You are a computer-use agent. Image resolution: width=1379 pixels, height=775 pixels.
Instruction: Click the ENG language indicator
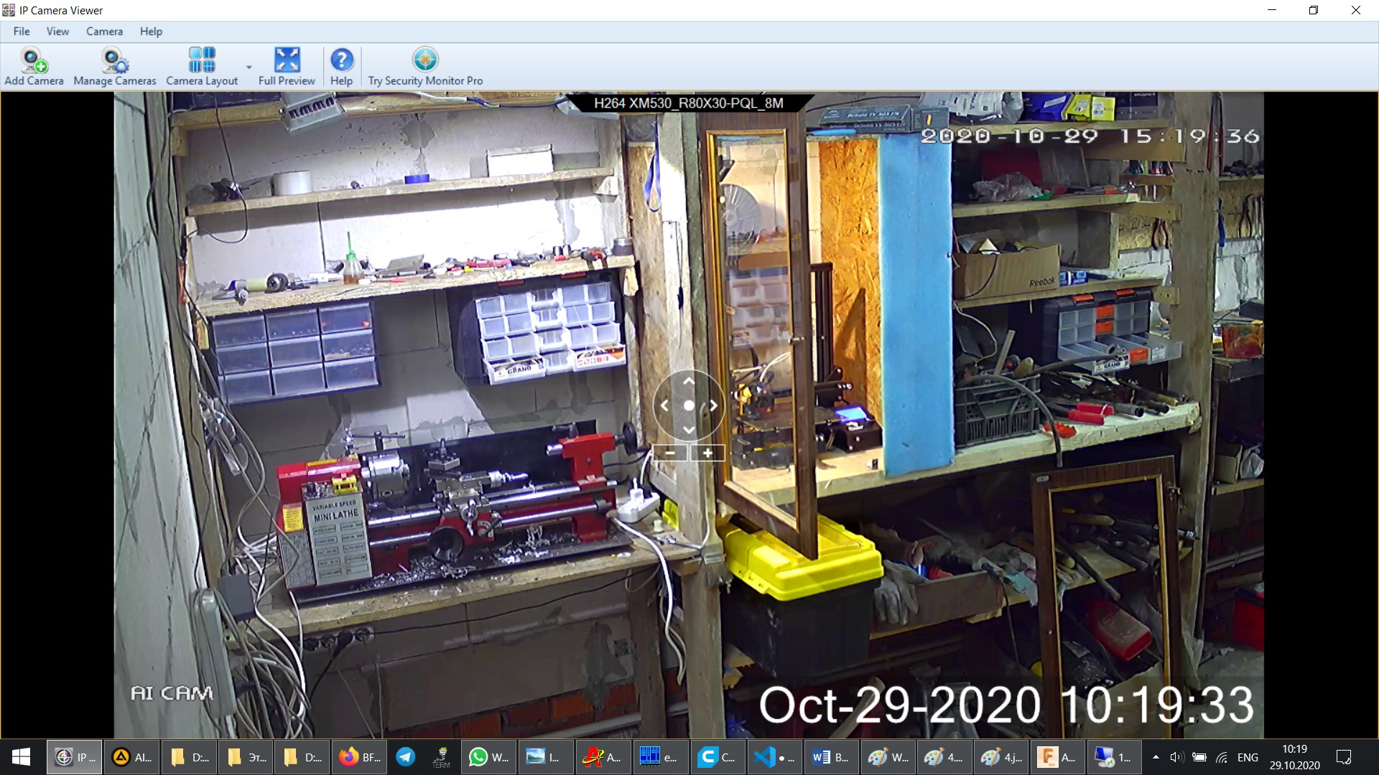(1248, 757)
